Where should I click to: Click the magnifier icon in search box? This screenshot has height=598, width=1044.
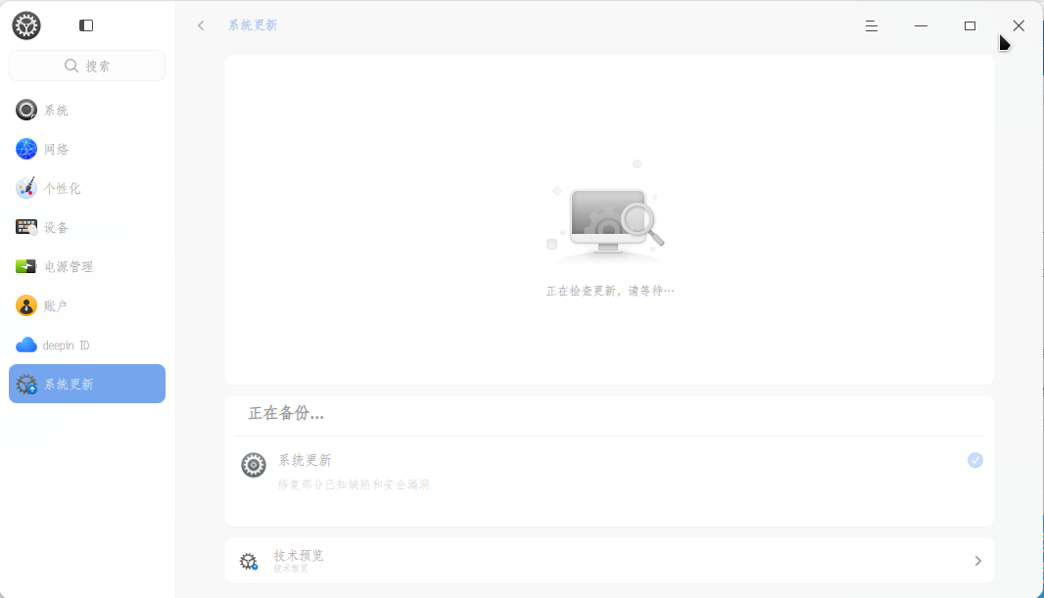(71, 66)
